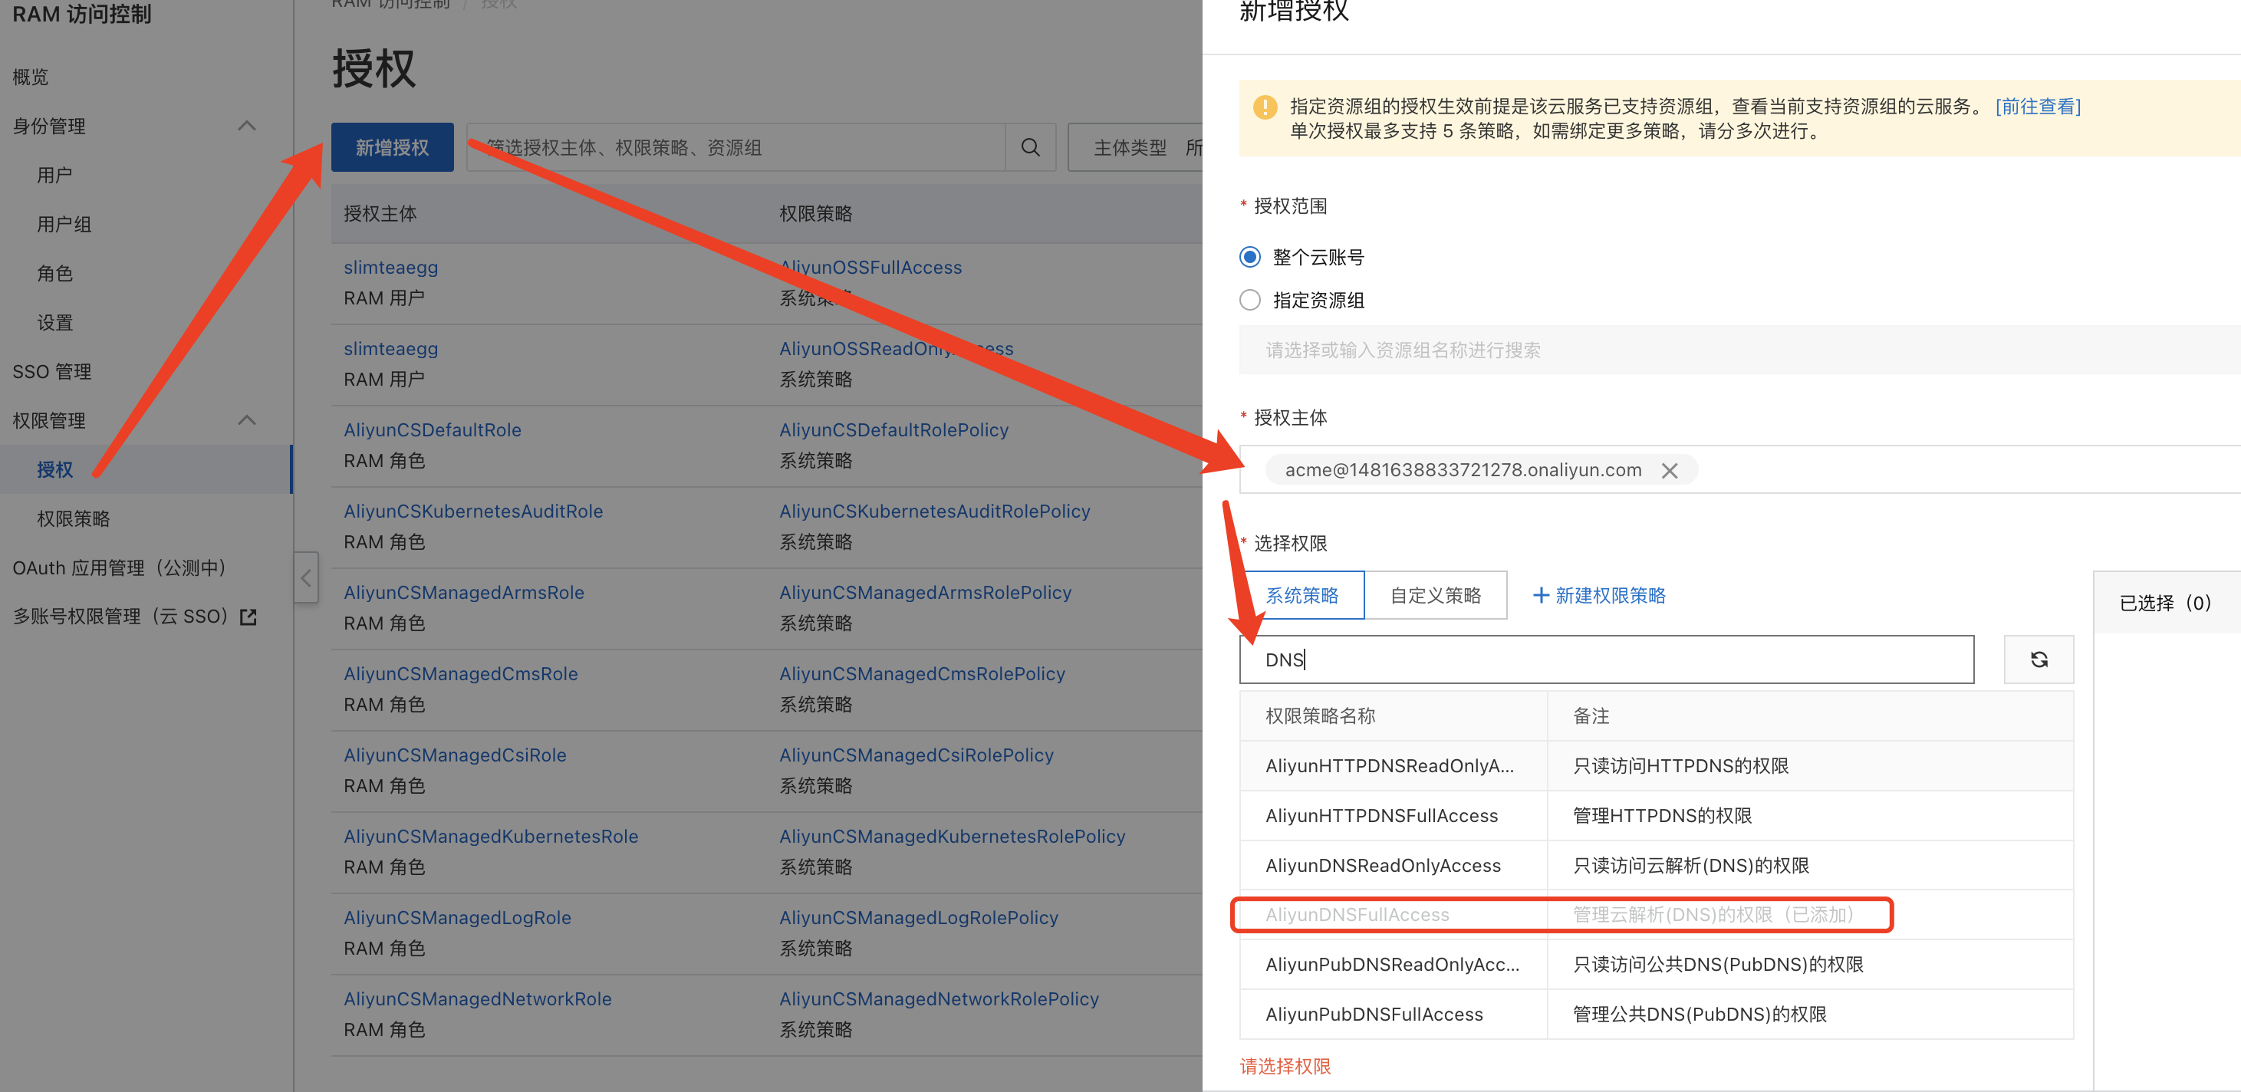Click the refresh policy list icon
Image resolution: width=2241 pixels, height=1092 pixels.
2039,659
